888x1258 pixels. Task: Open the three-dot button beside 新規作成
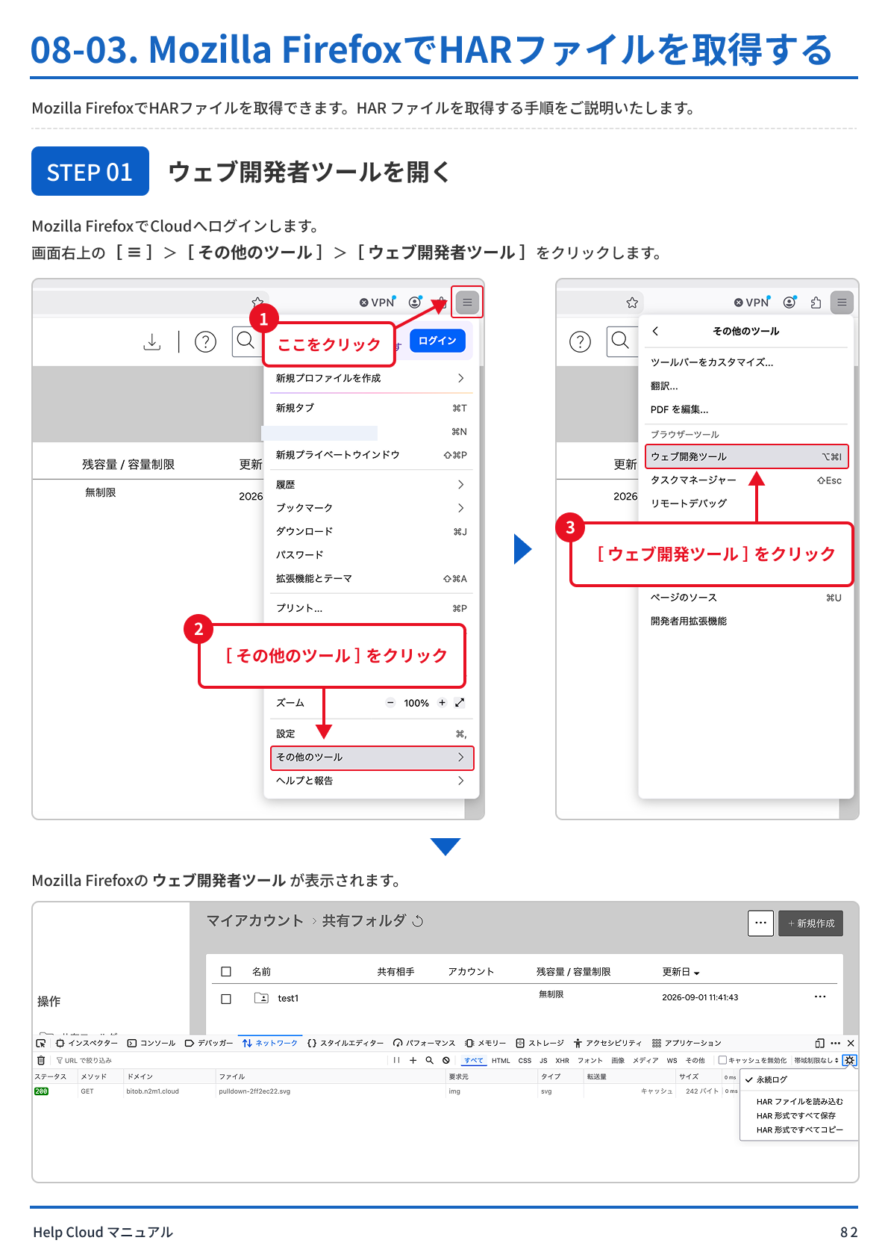tap(760, 923)
